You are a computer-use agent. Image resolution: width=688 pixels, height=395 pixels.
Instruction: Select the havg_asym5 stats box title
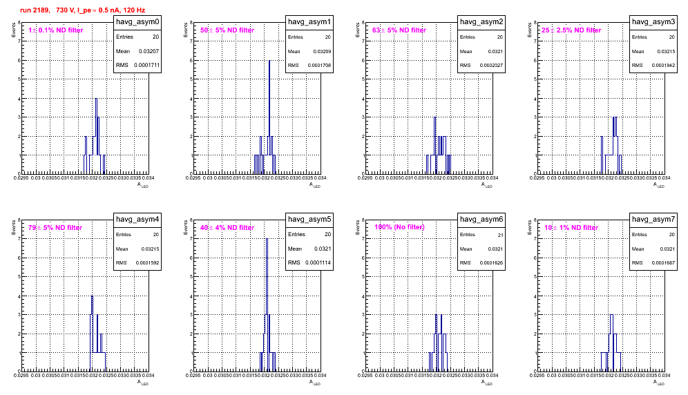309,219
